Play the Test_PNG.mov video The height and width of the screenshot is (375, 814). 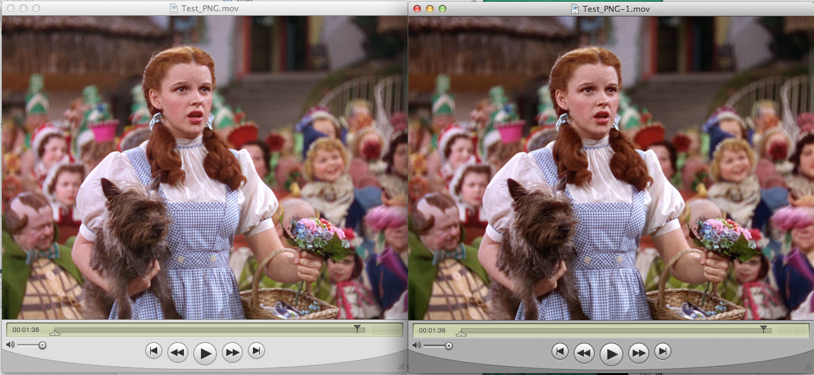coord(205,353)
